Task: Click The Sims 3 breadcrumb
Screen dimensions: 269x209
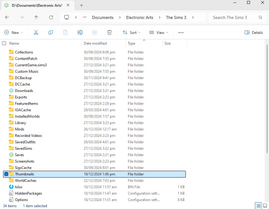Action: (176, 17)
